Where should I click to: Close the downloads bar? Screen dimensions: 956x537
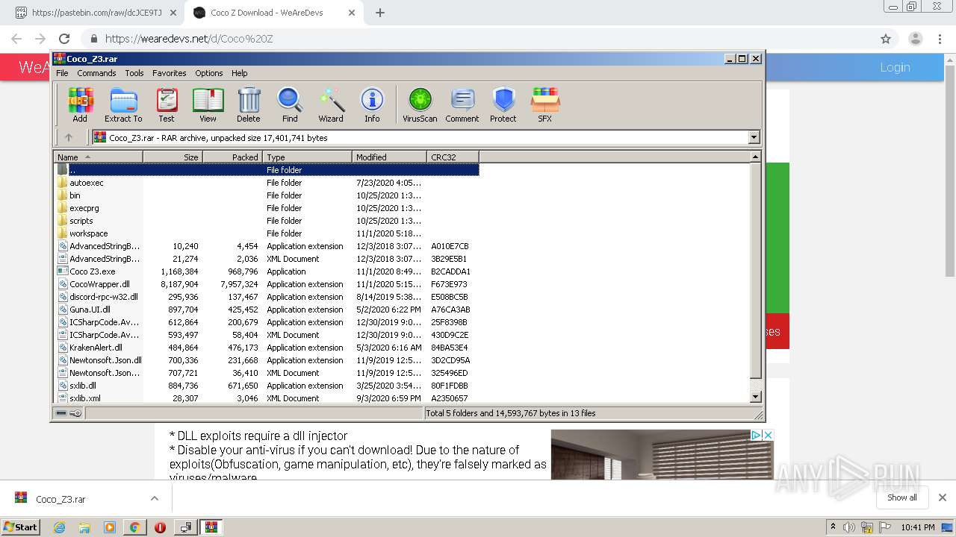942,497
